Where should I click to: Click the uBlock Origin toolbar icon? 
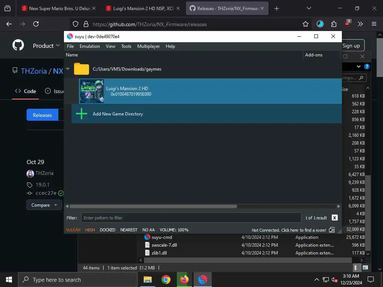pos(347,24)
